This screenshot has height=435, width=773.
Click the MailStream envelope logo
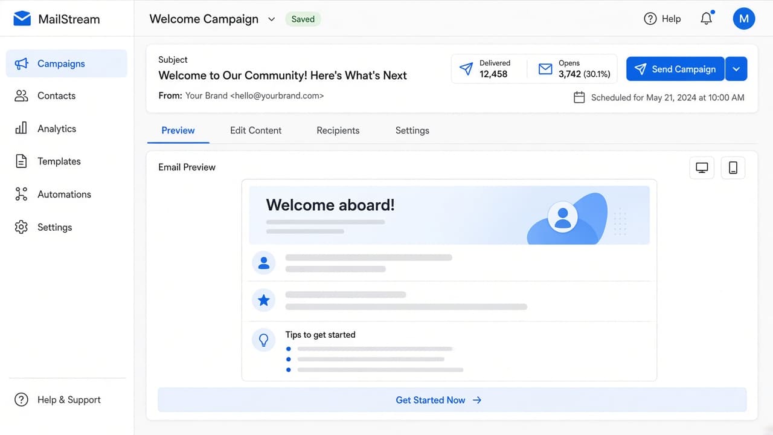(x=22, y=19)
